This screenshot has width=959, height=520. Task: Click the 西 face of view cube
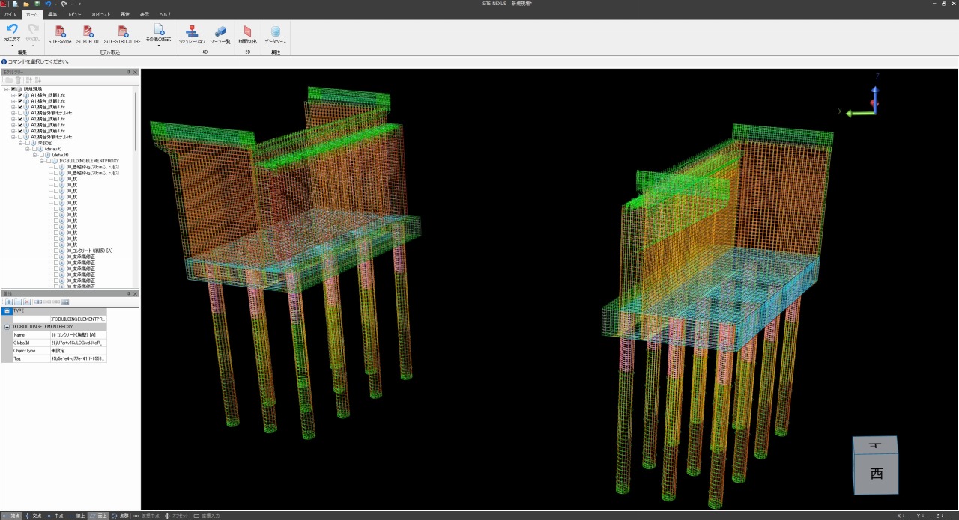[876, 474]
